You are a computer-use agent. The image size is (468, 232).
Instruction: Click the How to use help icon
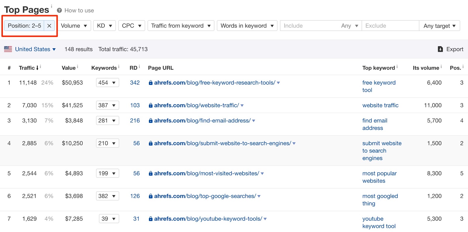click(x=59, y=11)
